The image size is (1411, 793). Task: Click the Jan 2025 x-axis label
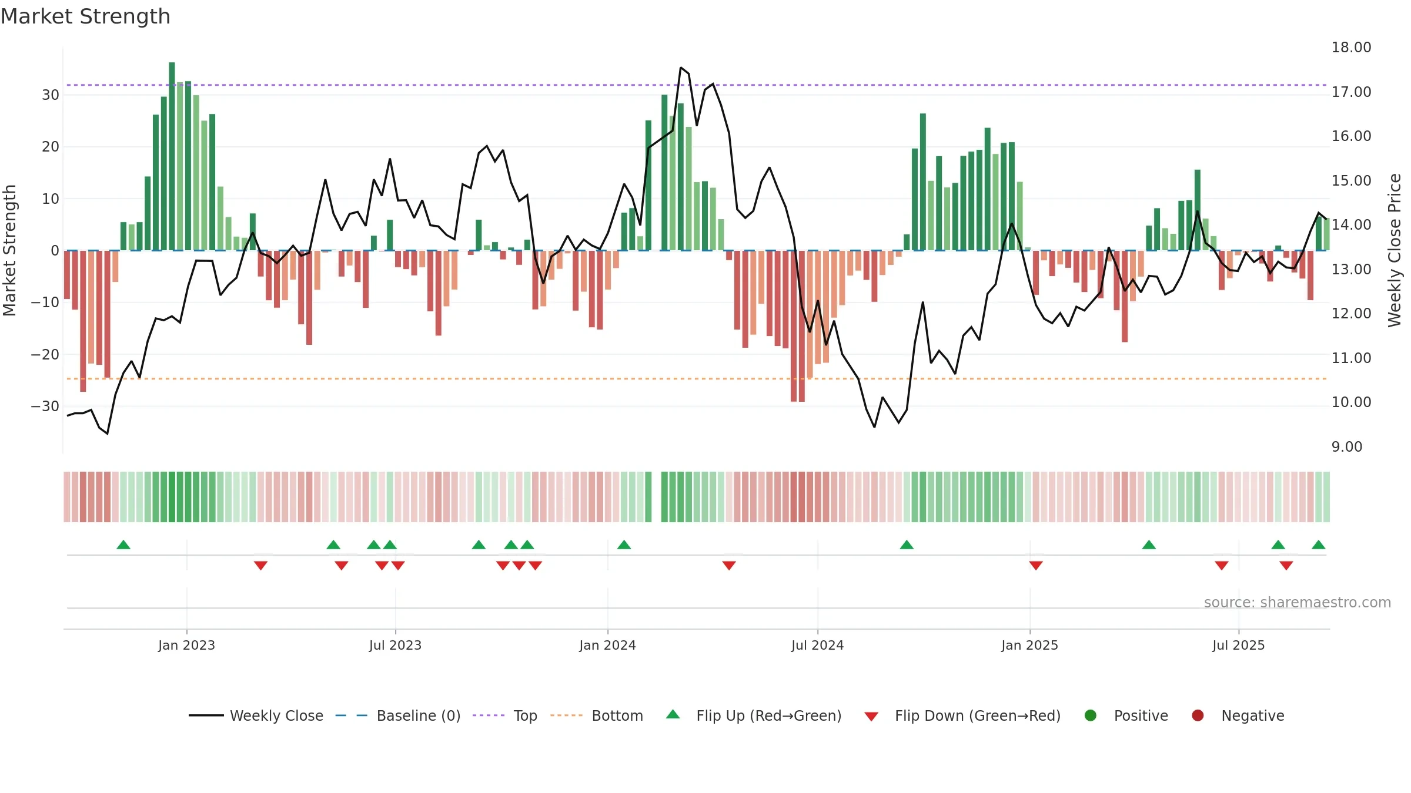click(x=1029, y=645)
